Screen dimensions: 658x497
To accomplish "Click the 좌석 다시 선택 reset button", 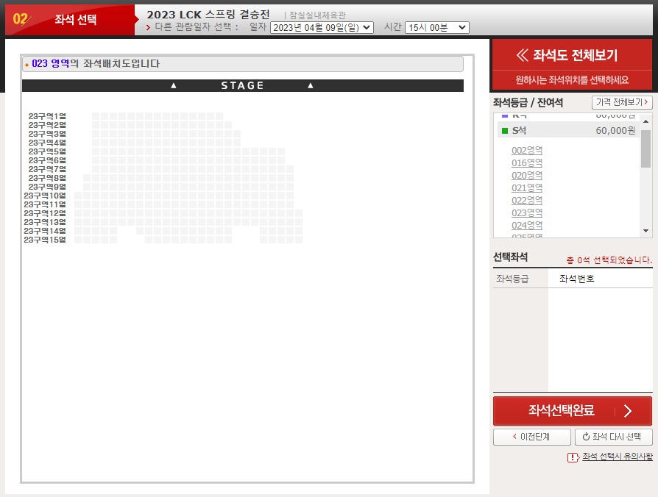I will (614, 437).
